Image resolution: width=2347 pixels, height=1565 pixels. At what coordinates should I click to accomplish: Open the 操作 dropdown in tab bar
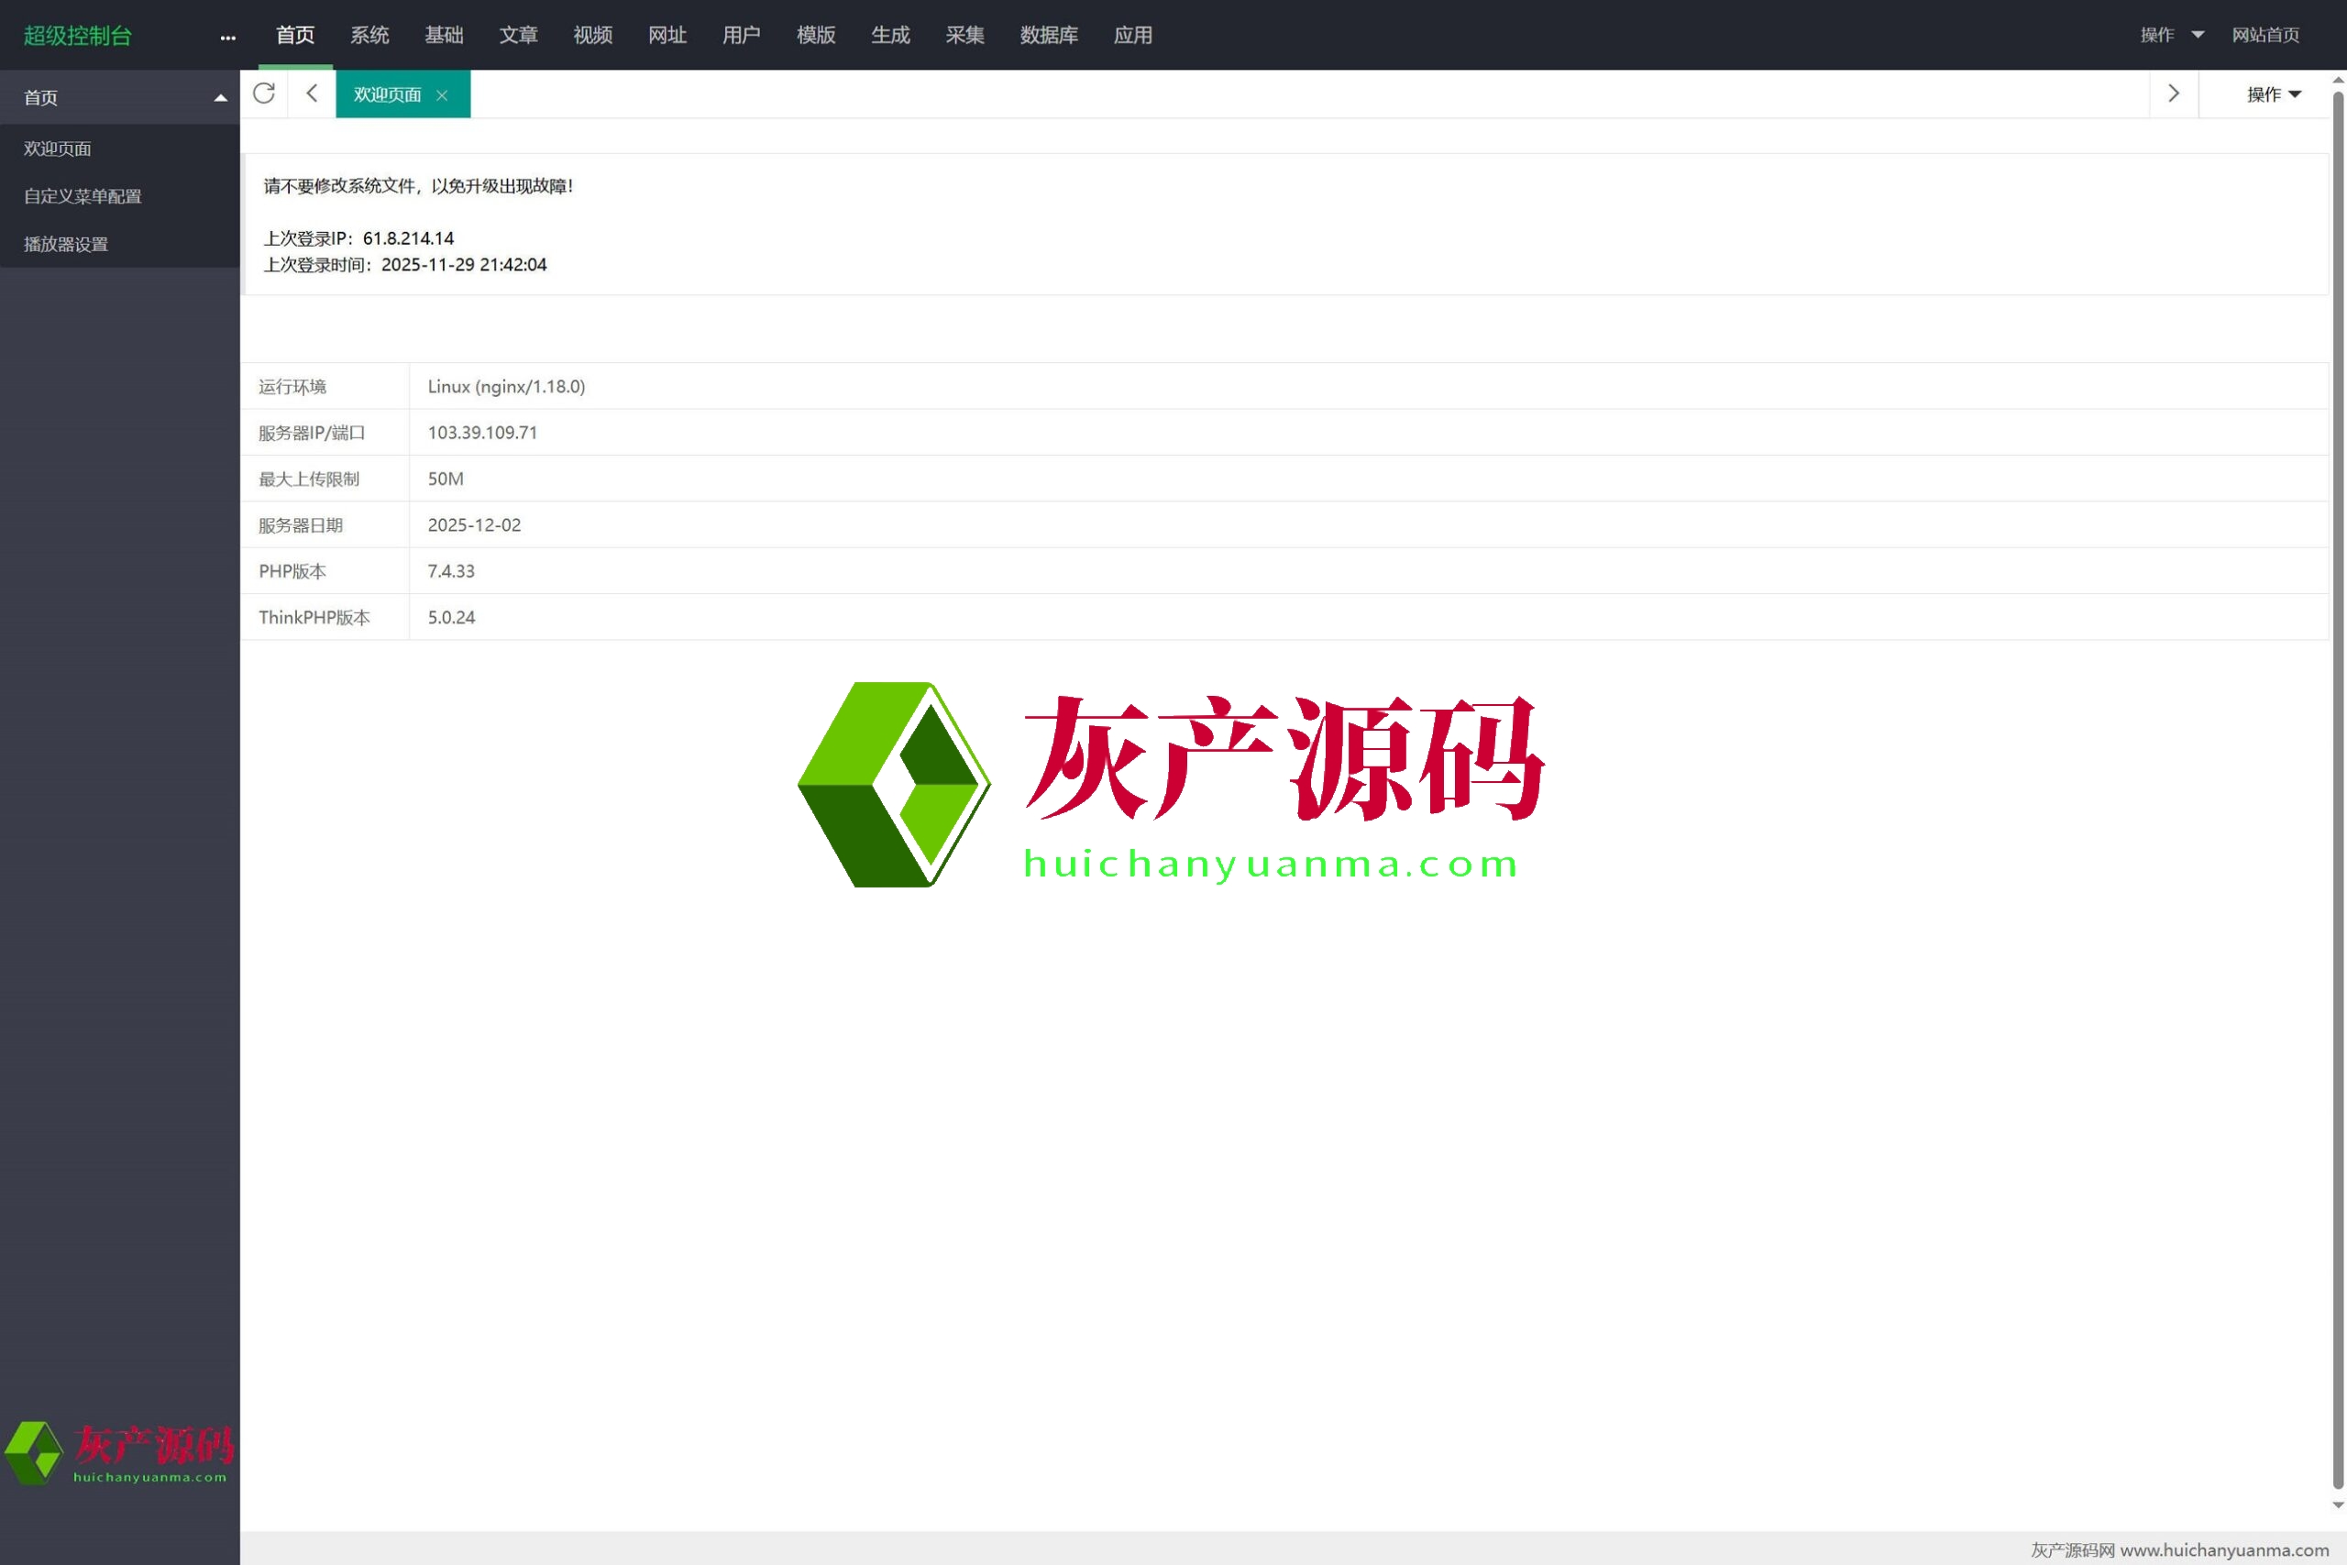tap(2273, 94)
